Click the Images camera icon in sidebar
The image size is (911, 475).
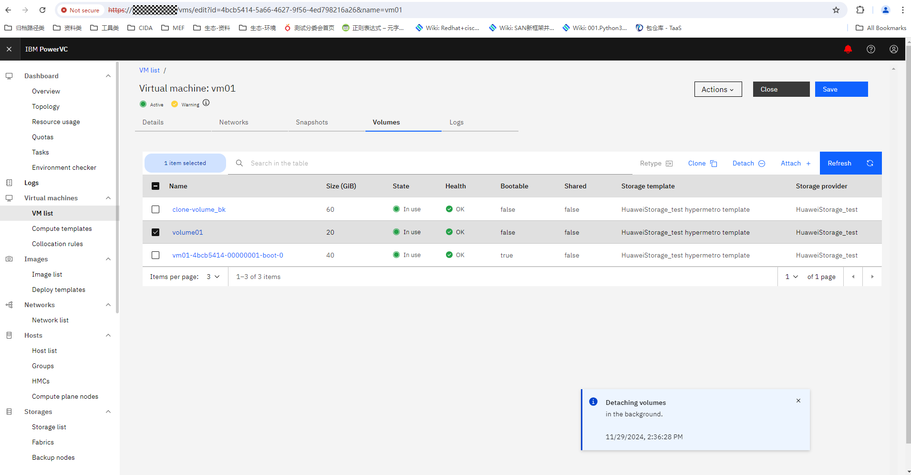pos(9,259)
